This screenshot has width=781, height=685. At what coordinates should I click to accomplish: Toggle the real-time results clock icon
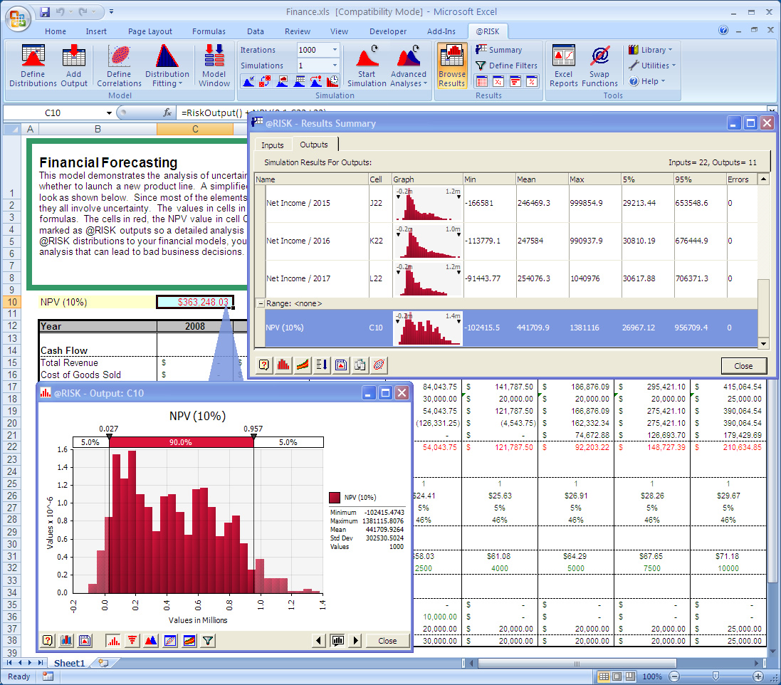click(332, 81)
